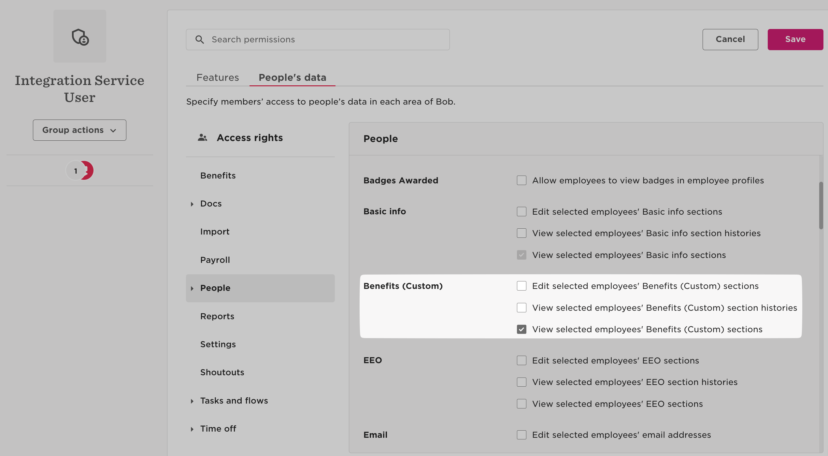Click the permissions panel scrollbar

point(821,205)
